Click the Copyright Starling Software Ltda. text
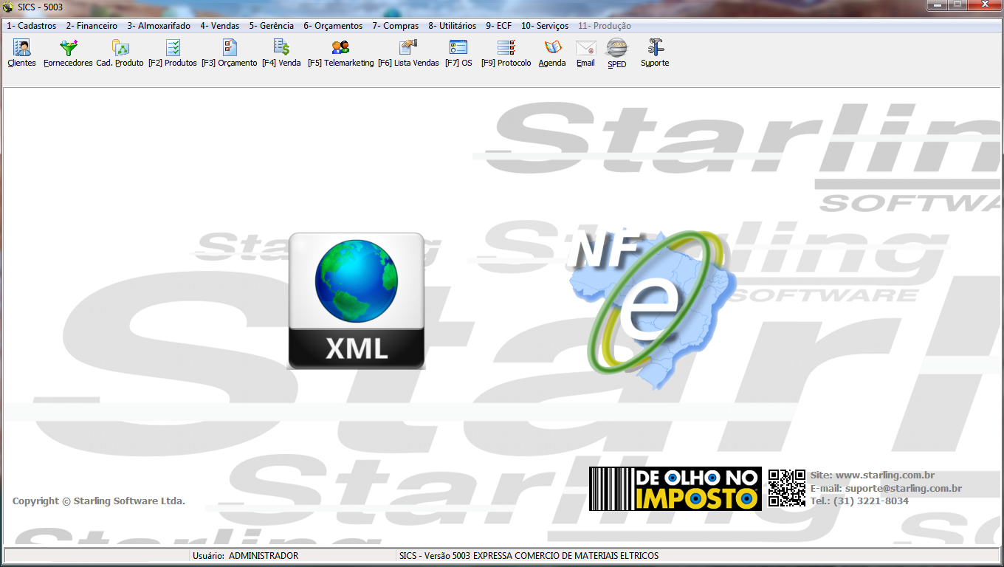The width and height of the screenshot is (1004, 567). [99, 501]
